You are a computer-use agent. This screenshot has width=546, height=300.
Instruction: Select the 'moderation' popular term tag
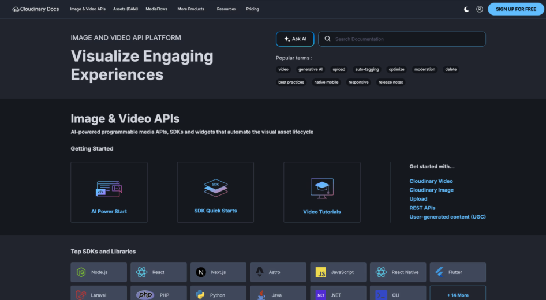pyautogui.click(x=424, y=69)
